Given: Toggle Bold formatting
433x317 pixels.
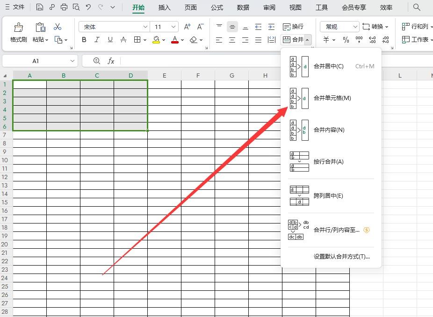Looking at the screenshot, I should pos(84,40).
